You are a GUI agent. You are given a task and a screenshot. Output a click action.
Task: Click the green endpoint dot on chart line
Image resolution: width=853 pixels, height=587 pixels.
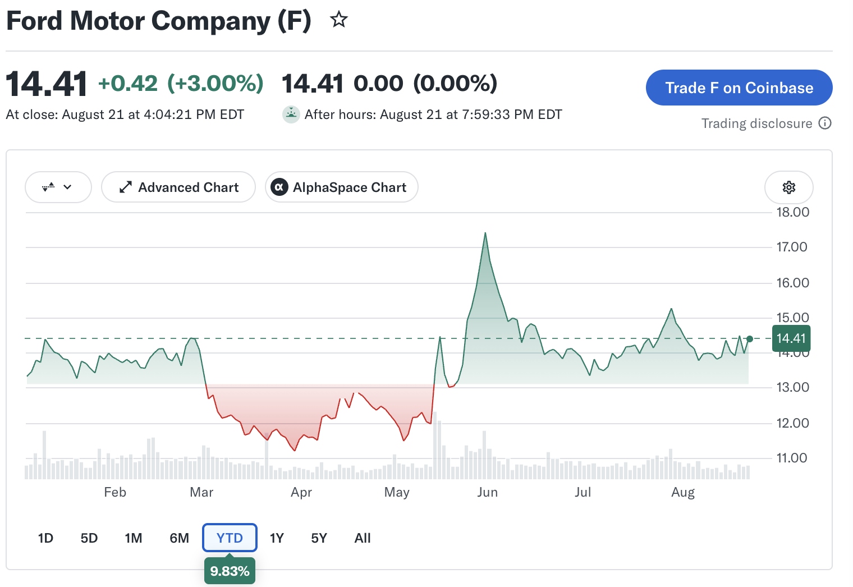click(x=750, y=339)
